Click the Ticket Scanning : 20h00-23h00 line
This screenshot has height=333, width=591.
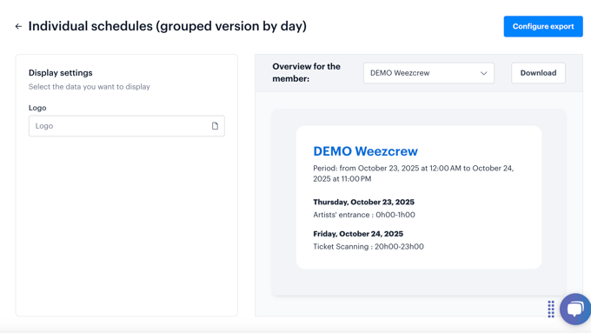pos(369,247)
